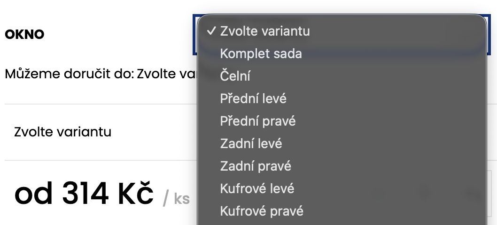Choose Přední pravé in variant list
497x225 pixels.
point(258,121)
